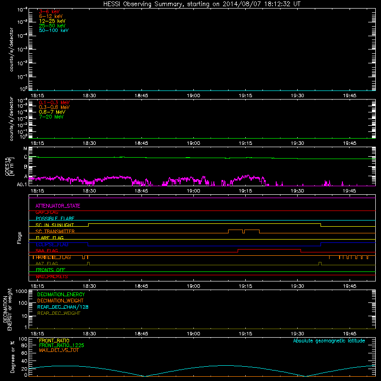Click the 'HESSI Observing Summary' plot title
Image resolution: width=381 pixels, height=381 pixels.
201,4
